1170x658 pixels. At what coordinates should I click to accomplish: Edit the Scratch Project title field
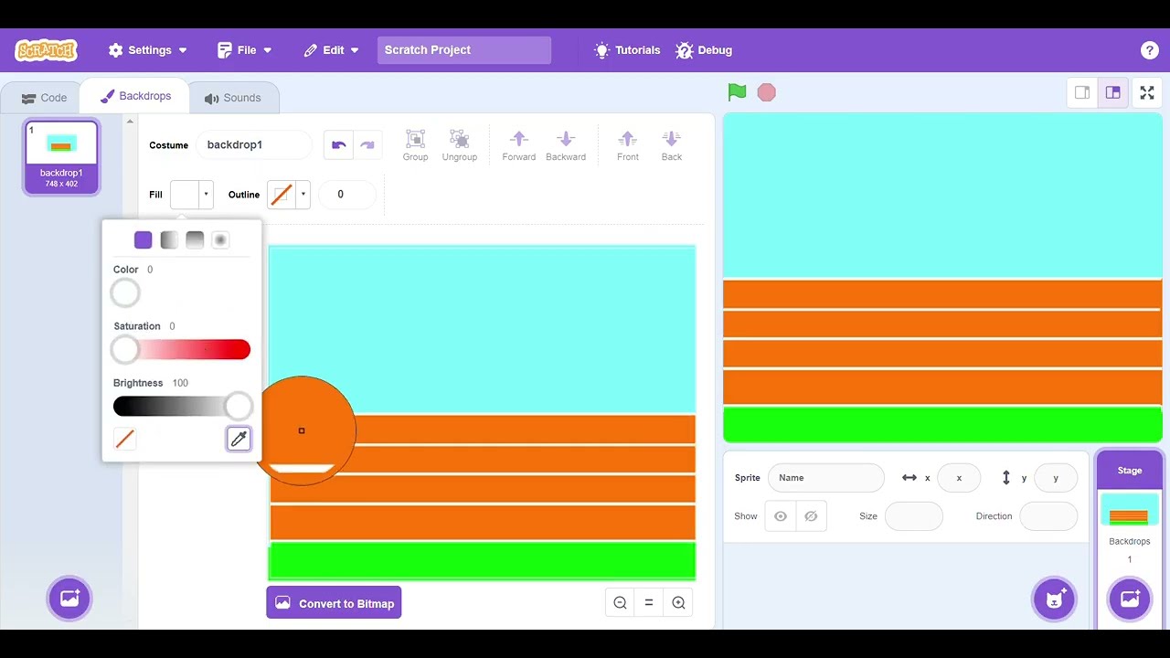464,50
